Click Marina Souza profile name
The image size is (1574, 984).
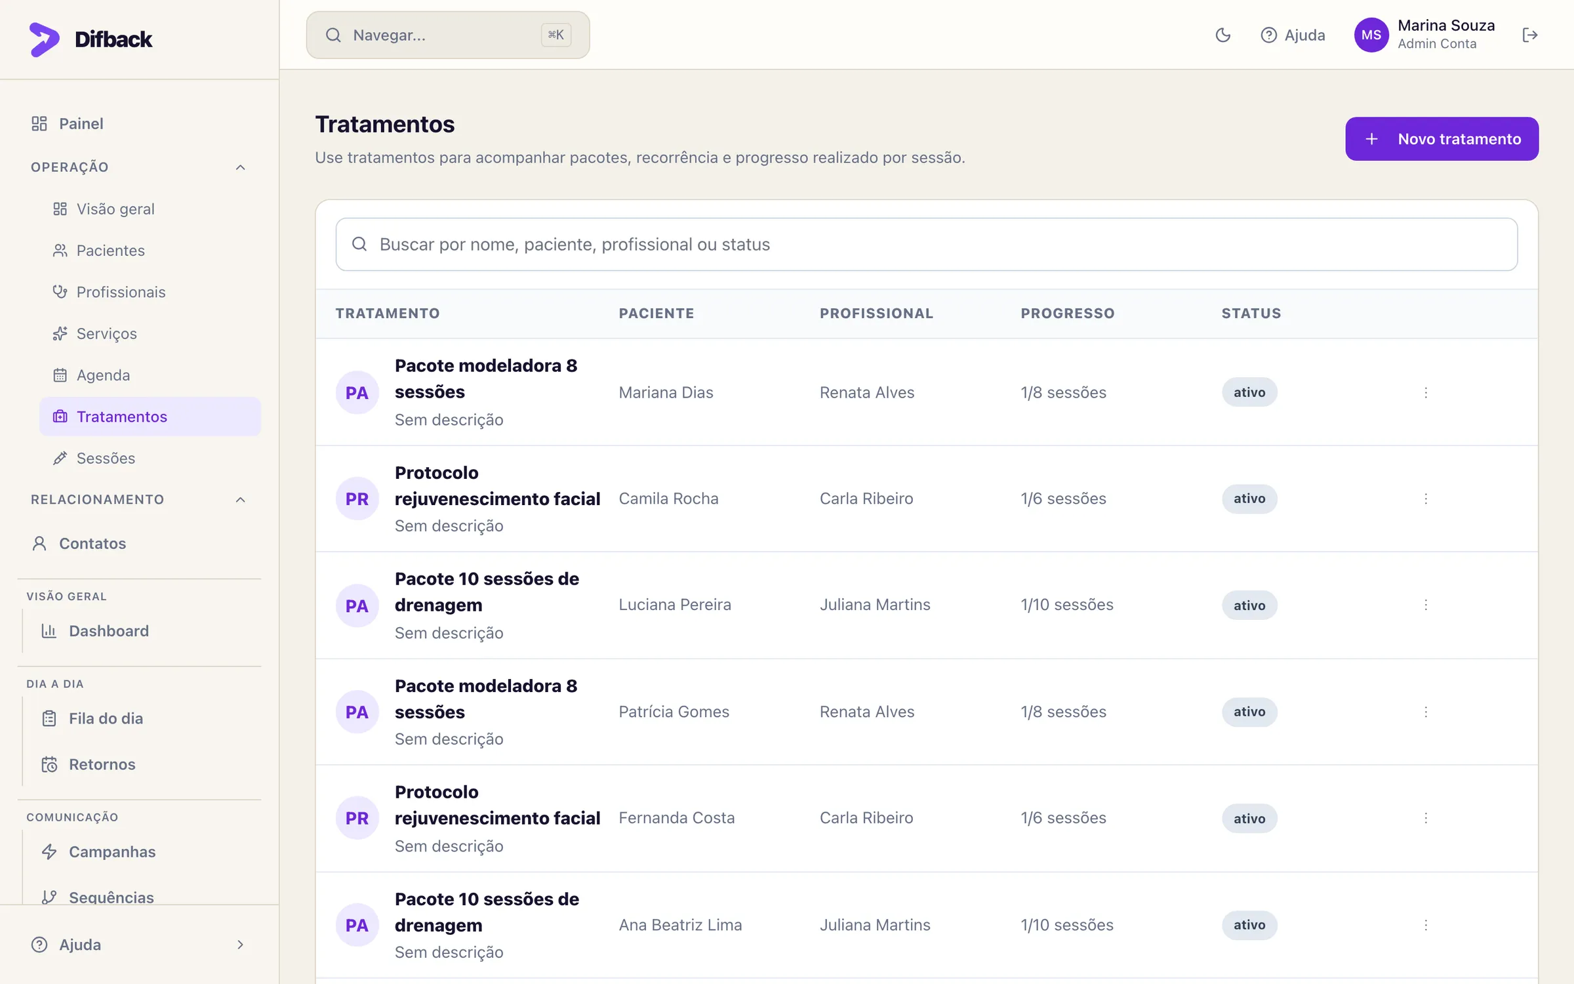click(x=1446, y=26)
